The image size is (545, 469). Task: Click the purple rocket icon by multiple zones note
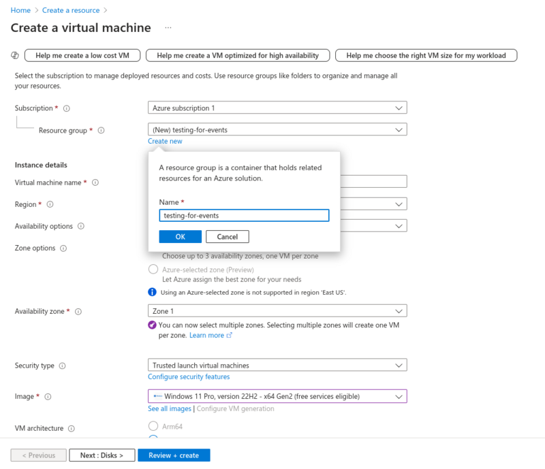(x=152, y=325)
